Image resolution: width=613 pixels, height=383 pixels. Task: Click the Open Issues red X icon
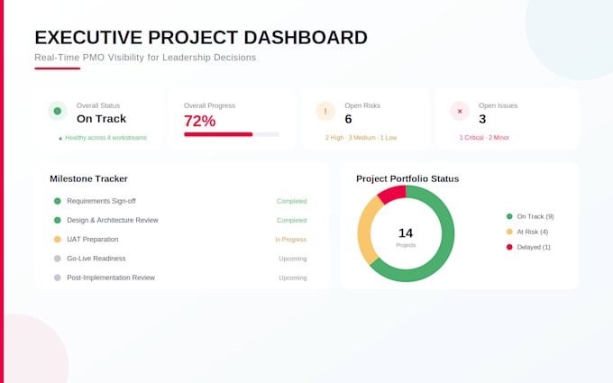[460, 111]
